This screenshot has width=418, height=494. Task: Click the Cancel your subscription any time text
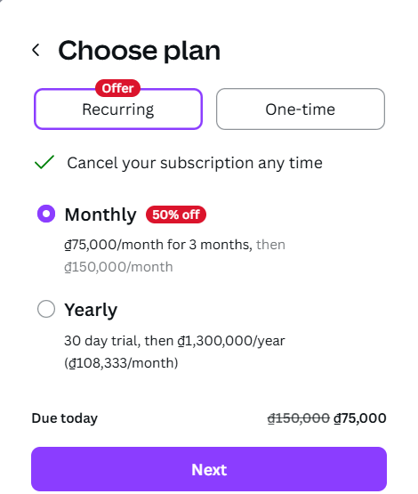195,163
